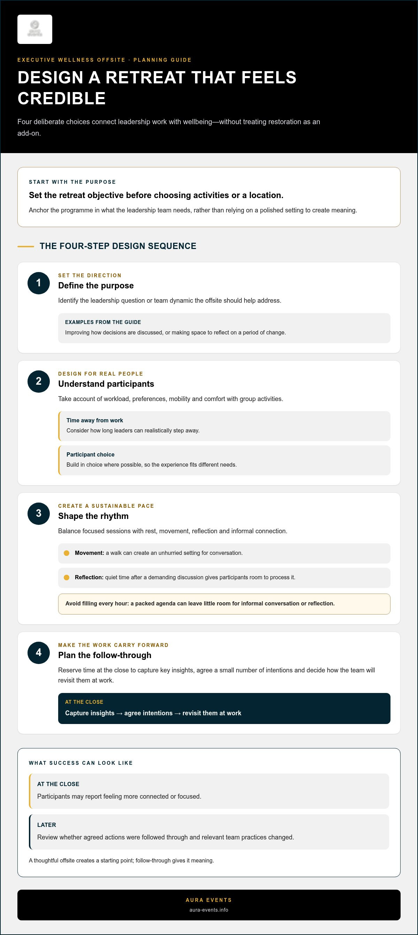The height and width of the screenshot is (935, 418).
Task: Click the 'Examples from the guide' box
Action: pyautogui.click(x=224, y=328)
